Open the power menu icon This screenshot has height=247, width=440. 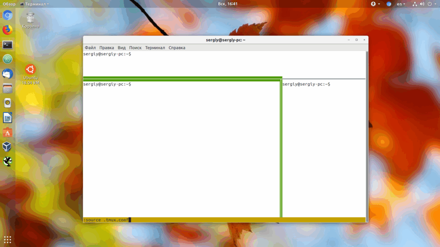[430, 4]
